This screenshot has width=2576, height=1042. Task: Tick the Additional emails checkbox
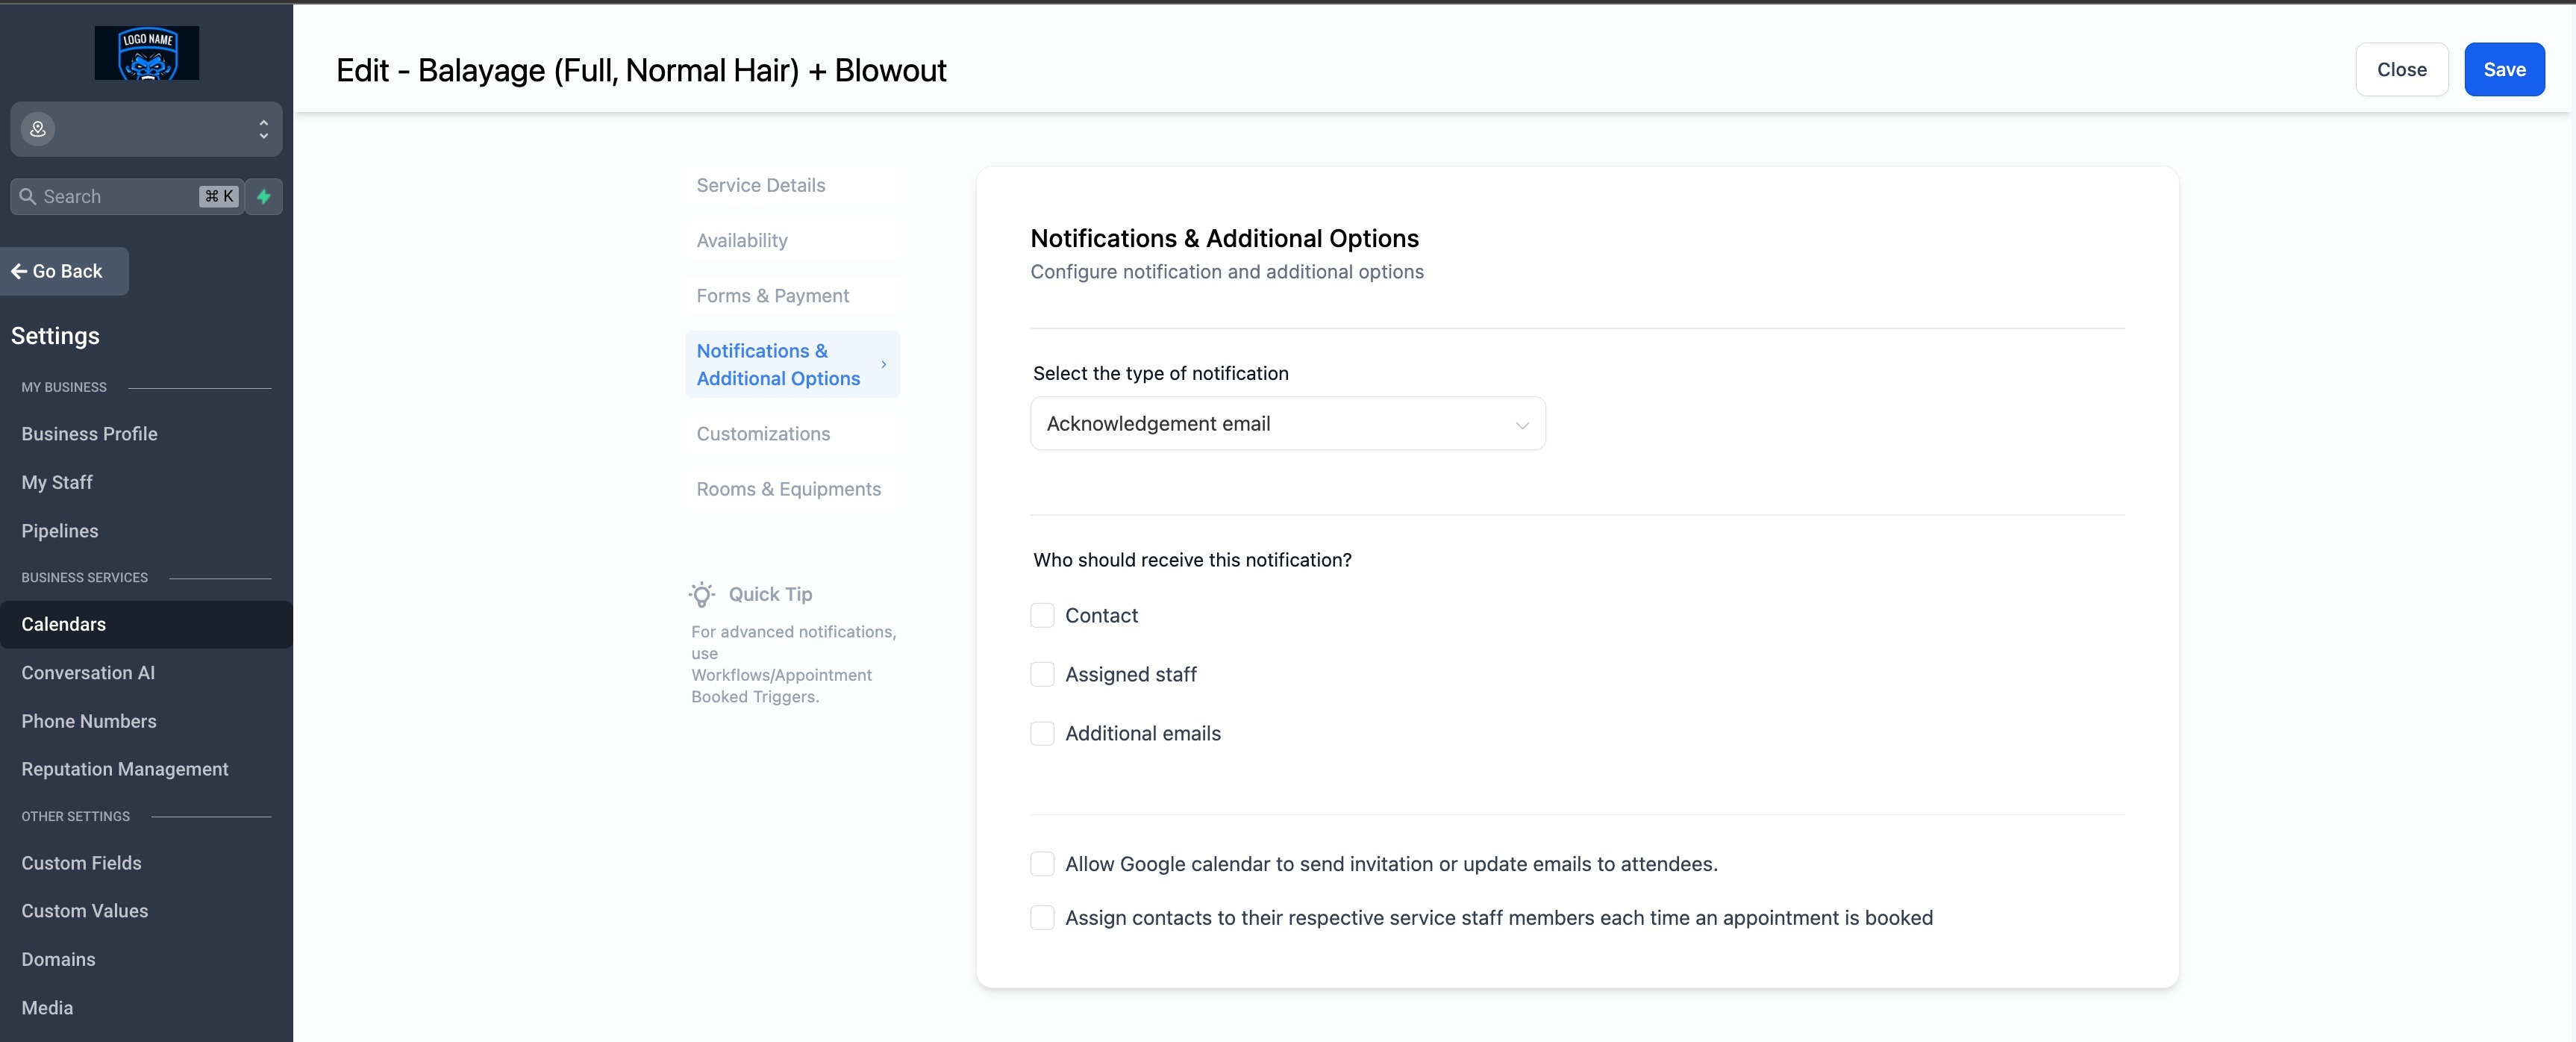[1042, 734]
